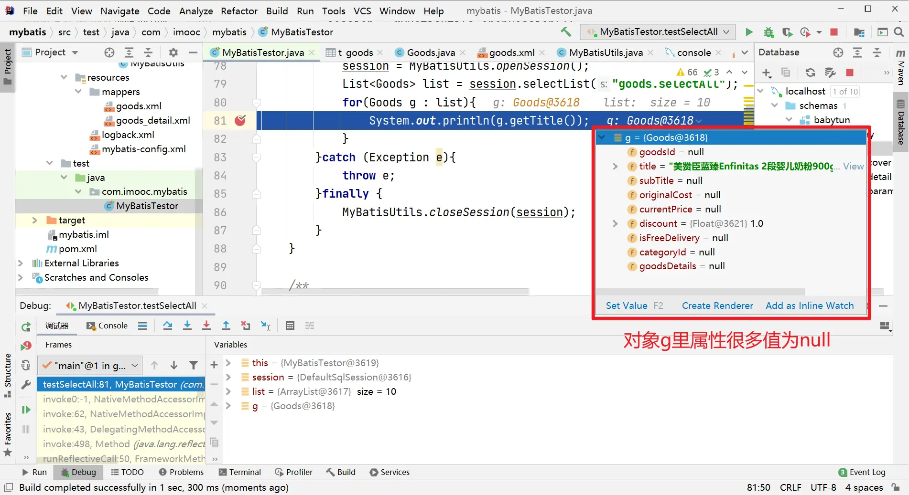
Task: Click the Create Renderer link
Action: (x=717, y=305)
